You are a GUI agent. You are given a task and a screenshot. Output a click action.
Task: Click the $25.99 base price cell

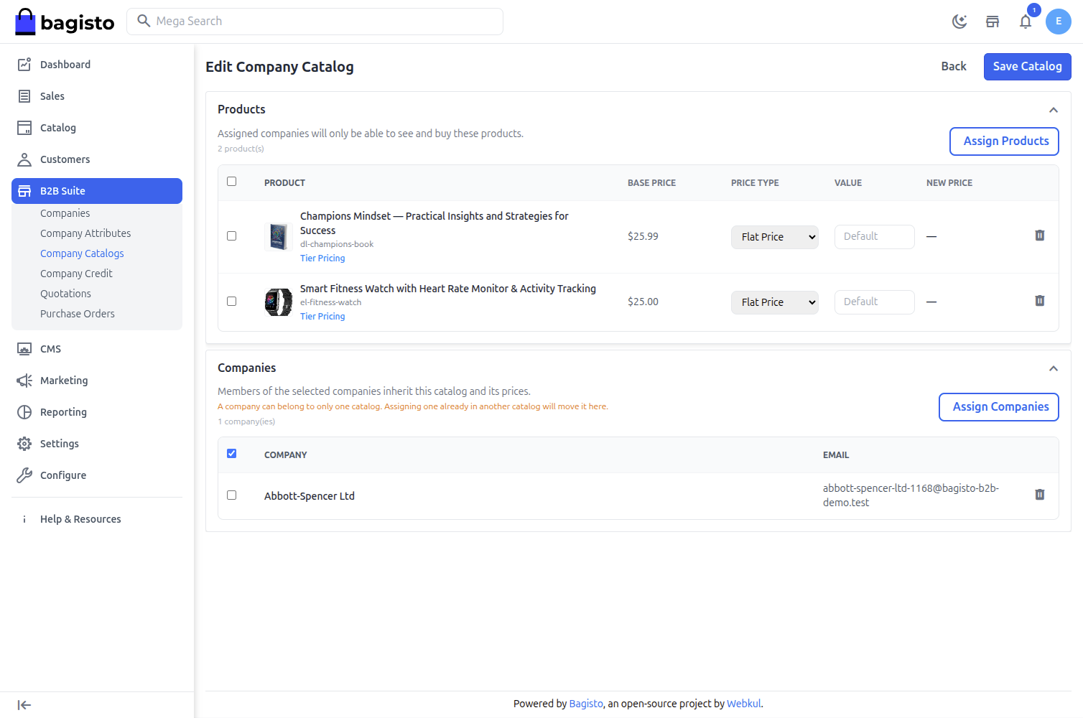click(643, 236)
